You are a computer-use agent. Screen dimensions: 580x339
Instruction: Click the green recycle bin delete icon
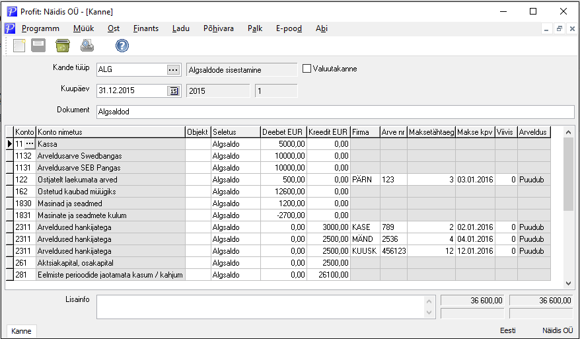63,46
